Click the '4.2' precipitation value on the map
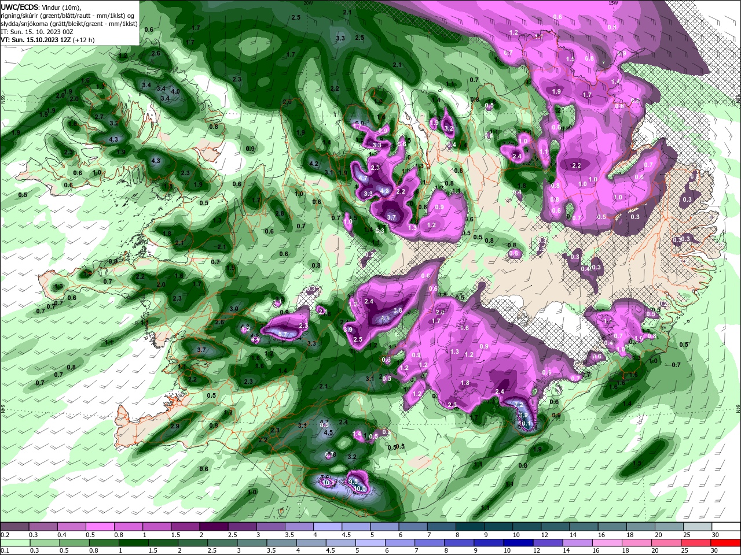This screenshot has width=741, height=555. (x=314, y=164)
